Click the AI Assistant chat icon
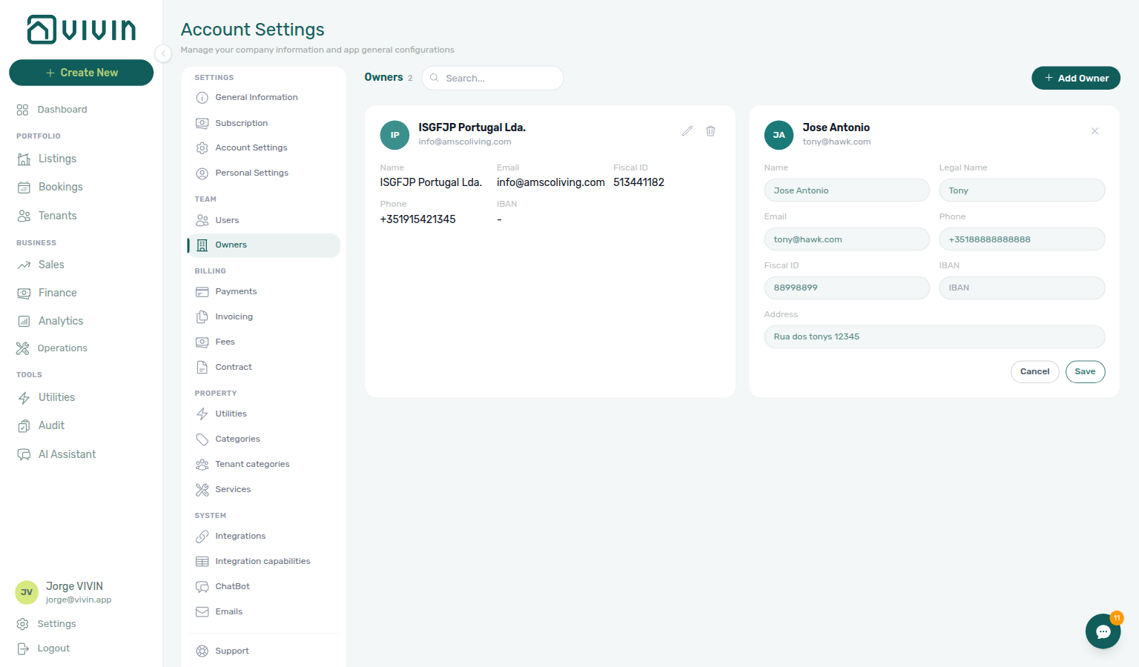This screenshot has height=667, width=1139. (x=24, y=454)
